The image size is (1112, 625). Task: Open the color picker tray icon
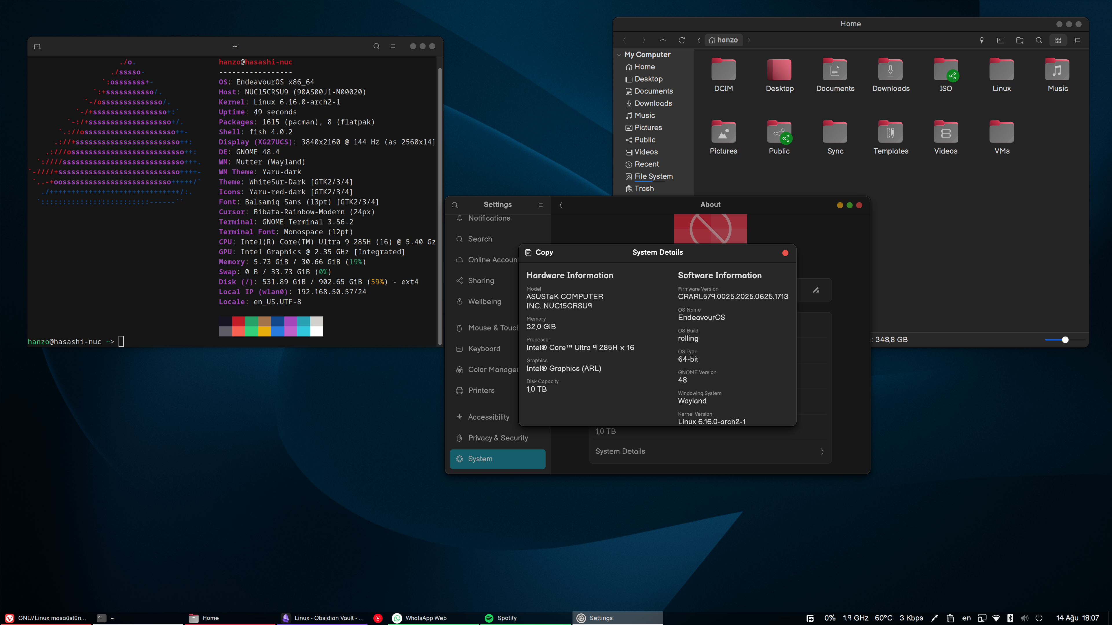click(x=934, y=618)
